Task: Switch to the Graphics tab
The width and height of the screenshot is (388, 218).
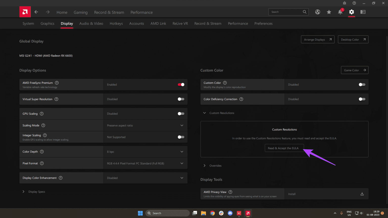Action: 47,23
